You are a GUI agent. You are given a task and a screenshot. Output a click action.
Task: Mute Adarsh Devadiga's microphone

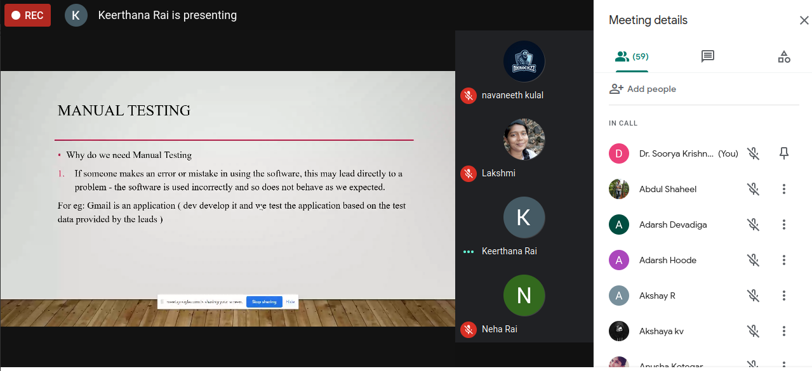coord(753,225)
